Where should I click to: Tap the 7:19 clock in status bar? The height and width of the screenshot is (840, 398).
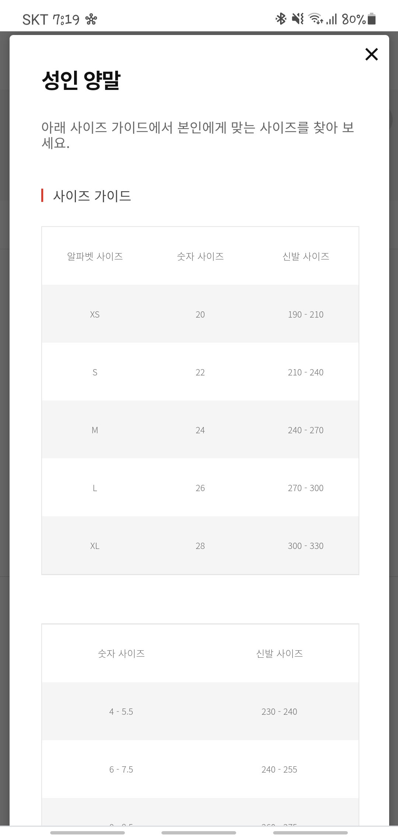(x=66, y=19)
